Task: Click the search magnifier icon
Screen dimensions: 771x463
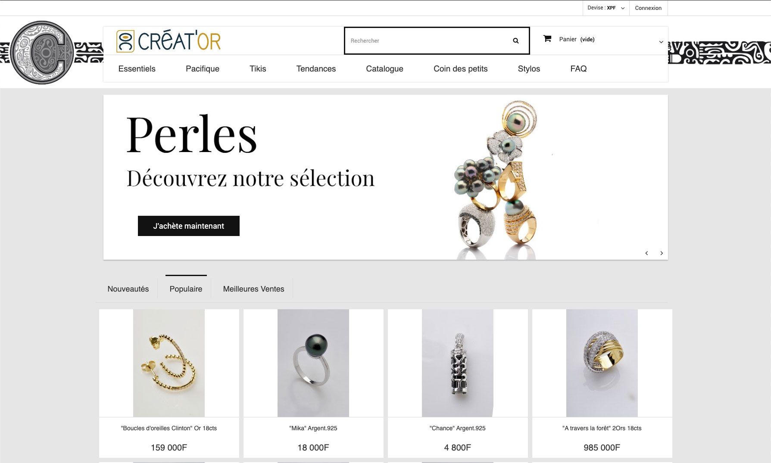Action: click(x=515, y=41)
